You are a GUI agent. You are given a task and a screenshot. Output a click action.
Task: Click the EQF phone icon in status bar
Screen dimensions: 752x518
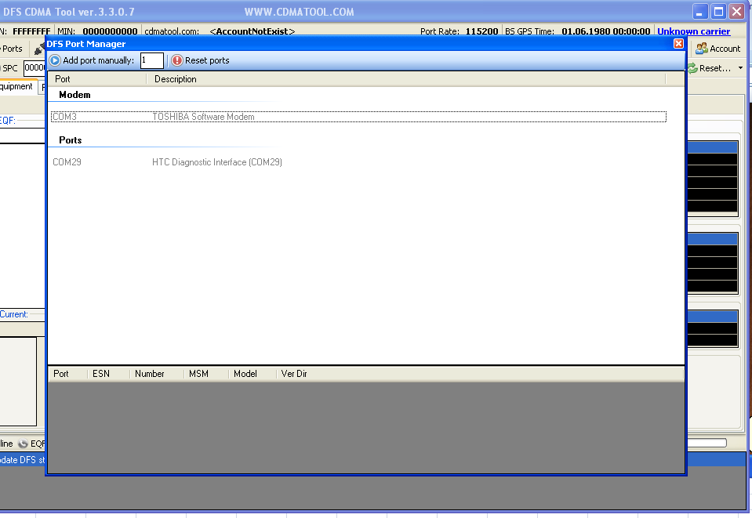[x=23, y=444]
